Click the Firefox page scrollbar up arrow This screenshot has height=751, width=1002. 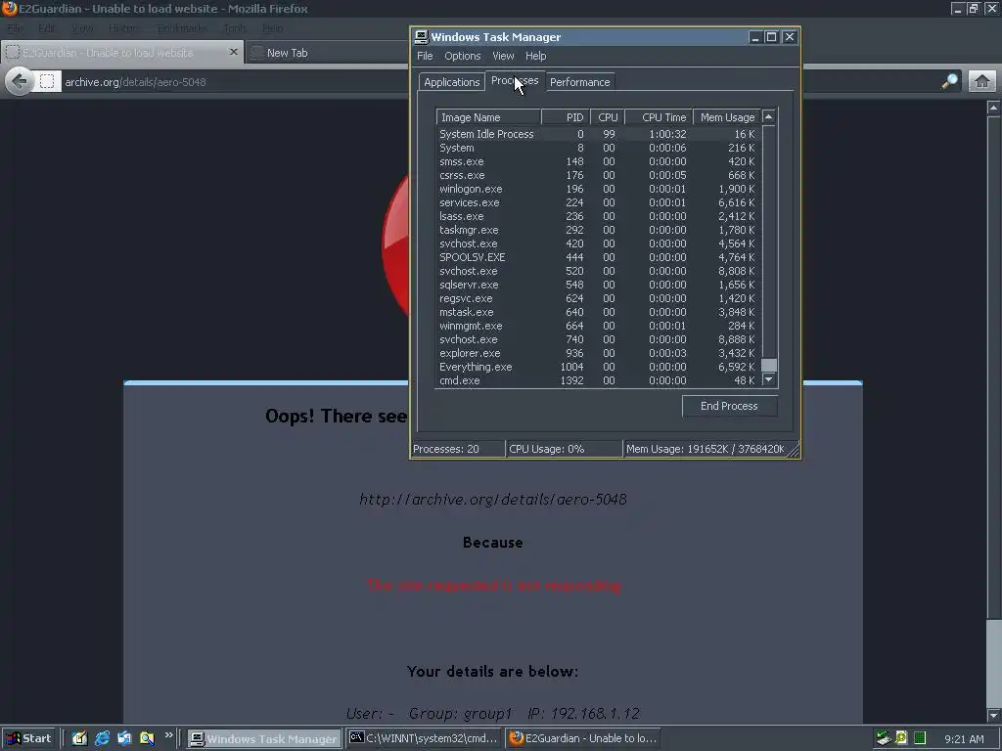pyautogui.click(x=993, y=108)
